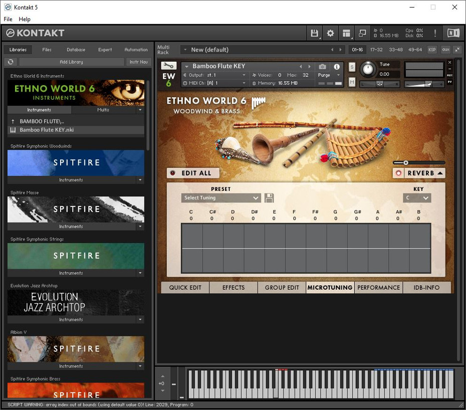The height and width of the screenshot is (410, 466).
Task: Switch to the Files browser tab
Action: pyautogui.click(x=47, y=50)
